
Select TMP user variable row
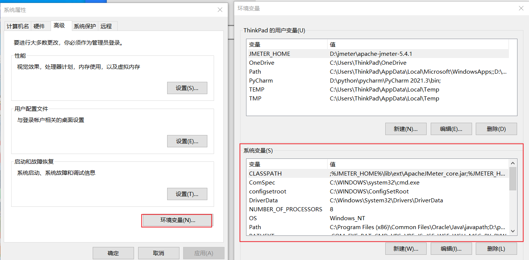click(x=378, y=98)
